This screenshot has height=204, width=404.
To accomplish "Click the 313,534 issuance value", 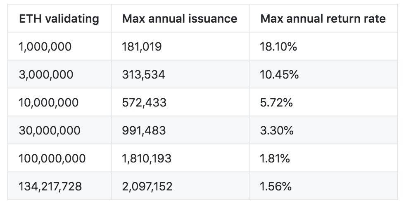I will [x=143, y=74].
